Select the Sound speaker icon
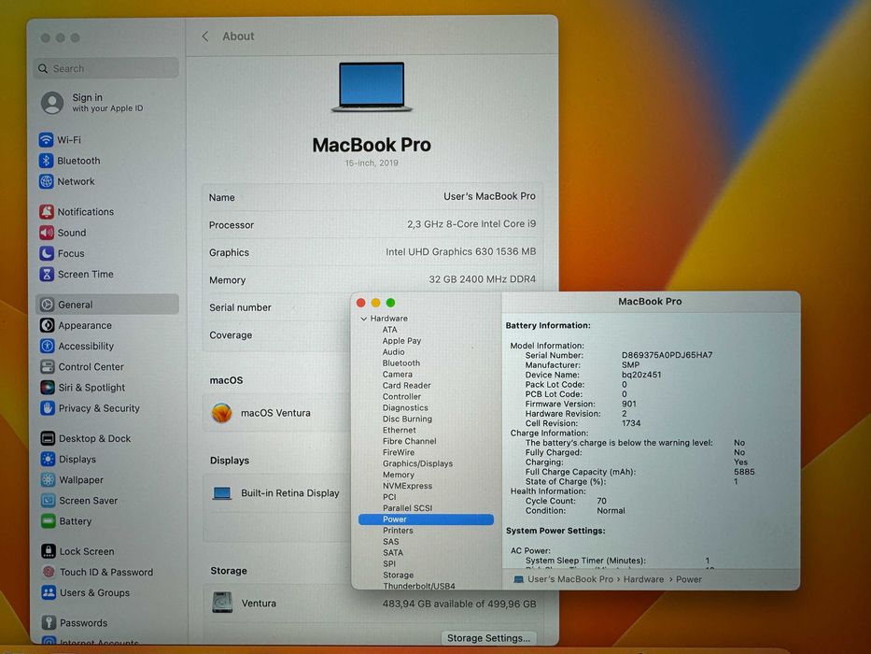The width and height of the screenshot is (871, 654). (x=47, y=233)
